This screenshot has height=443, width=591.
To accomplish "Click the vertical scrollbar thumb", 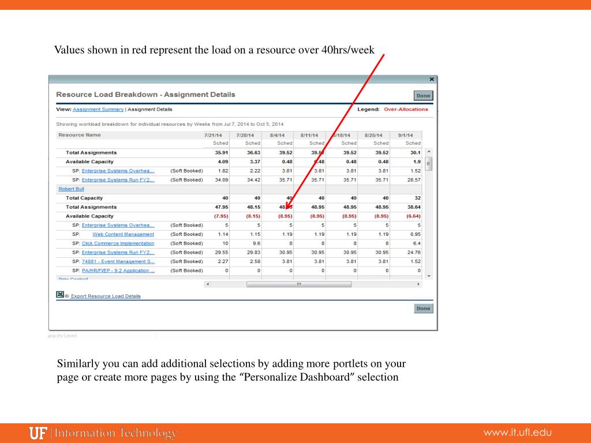I will (429, 164).
